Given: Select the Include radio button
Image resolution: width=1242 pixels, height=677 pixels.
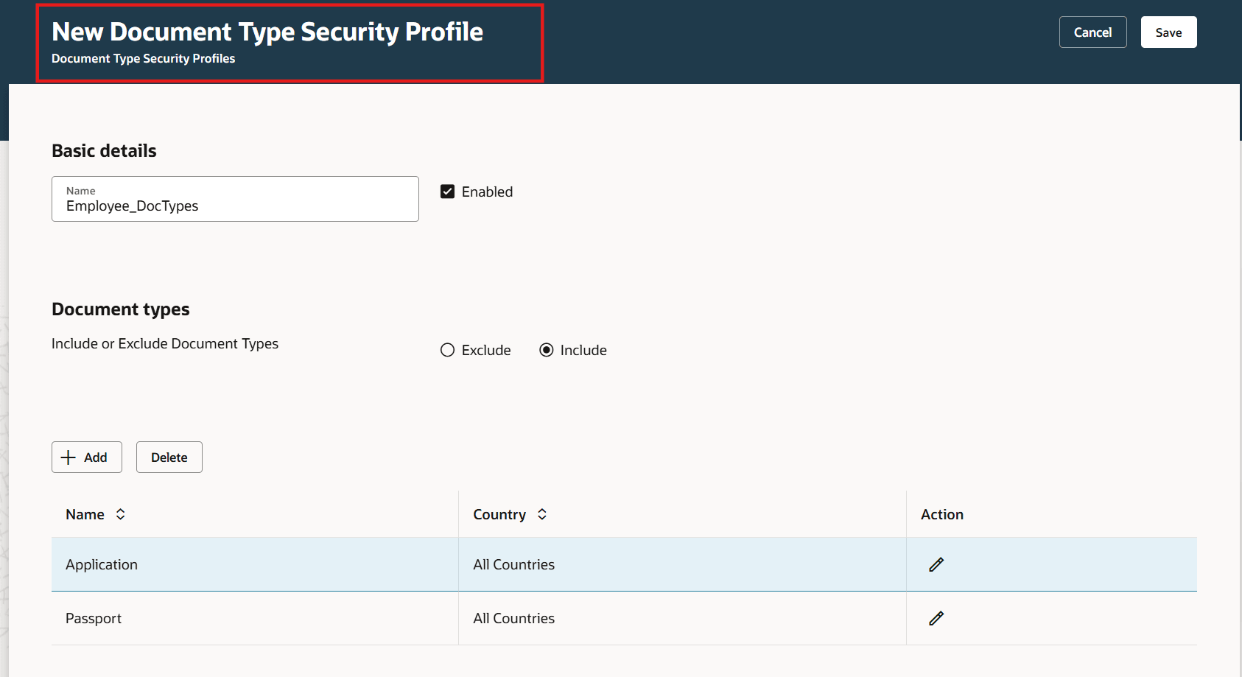Looking at the screenshot, I should (546, 350).
